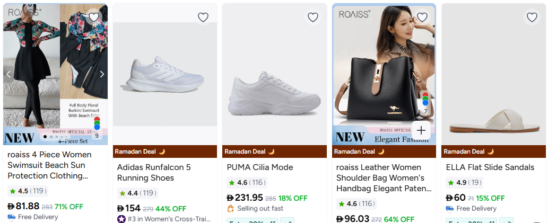The width and height of the screenshot is (548, 223).
Task: Click heart icon on roaiss leather bag
Action: [x=422, y=17]
